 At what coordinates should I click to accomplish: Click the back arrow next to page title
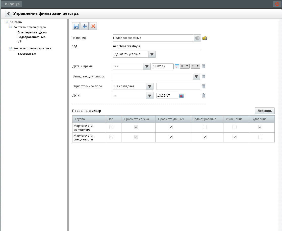point(8,14)
